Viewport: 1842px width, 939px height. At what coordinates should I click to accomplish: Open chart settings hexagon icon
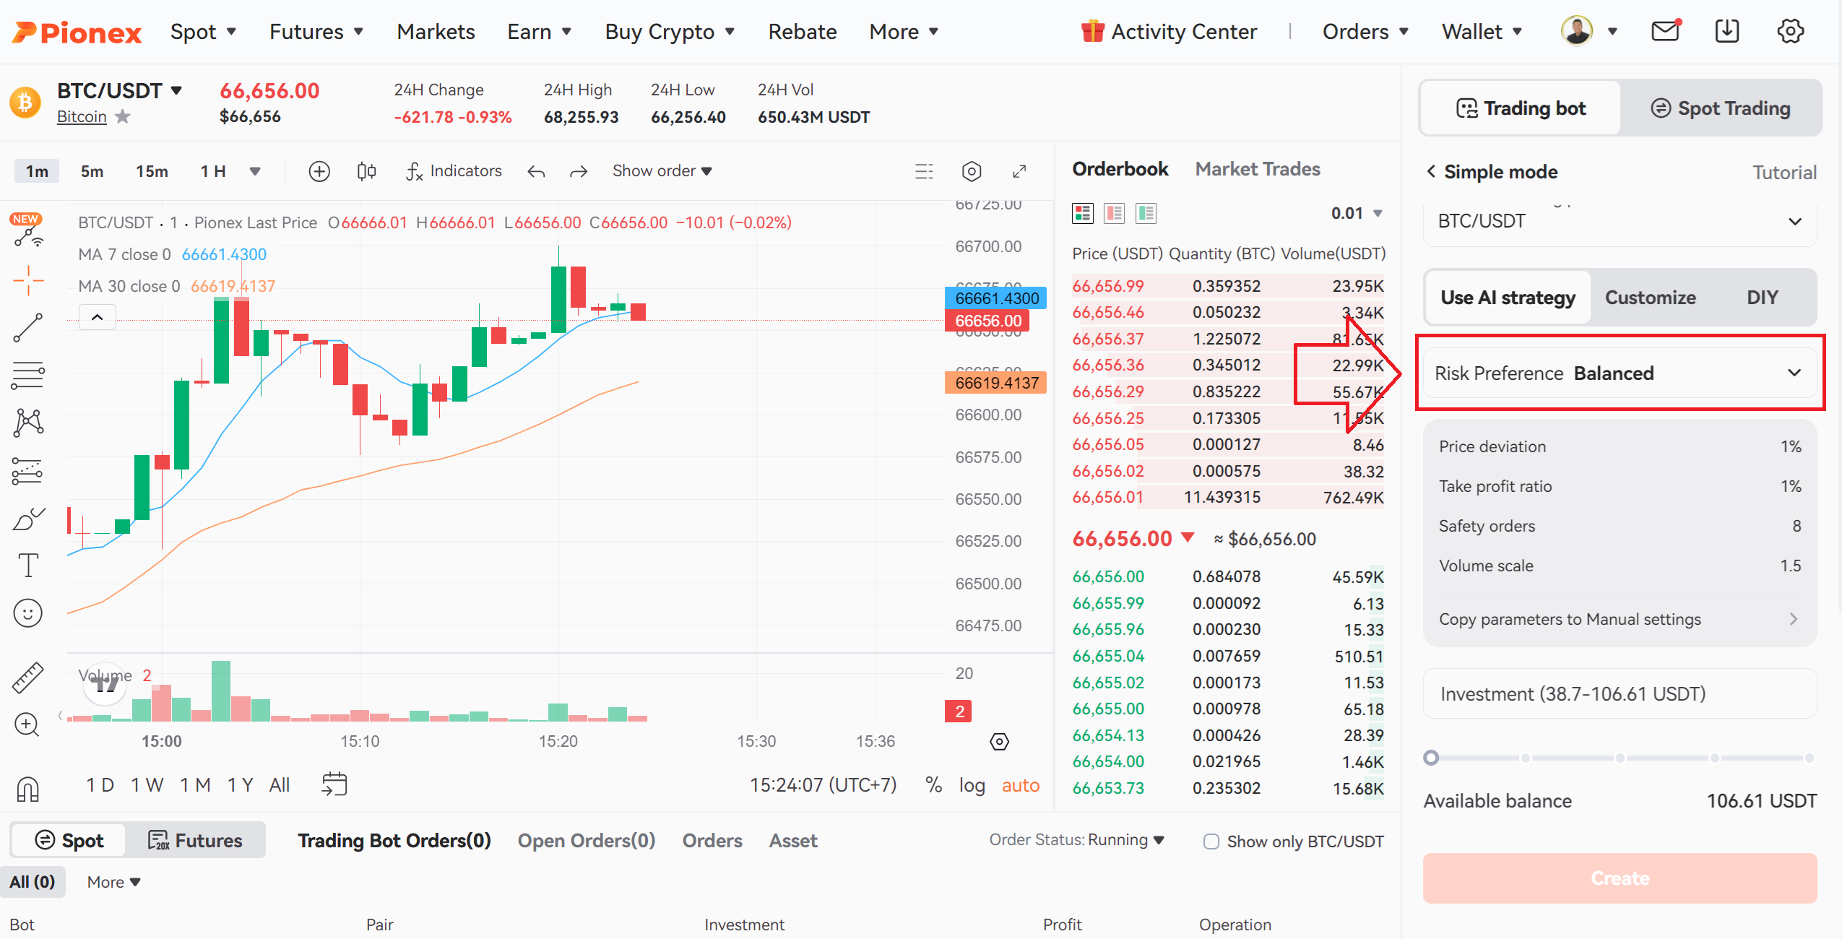click(x=972, y=171)
